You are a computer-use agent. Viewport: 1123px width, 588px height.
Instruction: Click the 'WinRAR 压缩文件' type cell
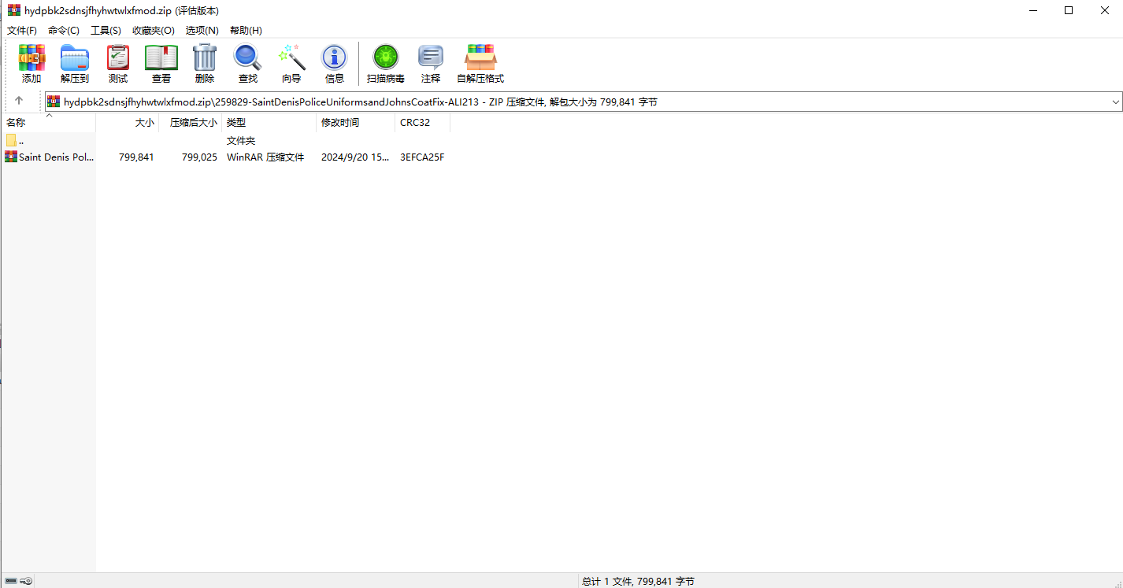(265, 157)
